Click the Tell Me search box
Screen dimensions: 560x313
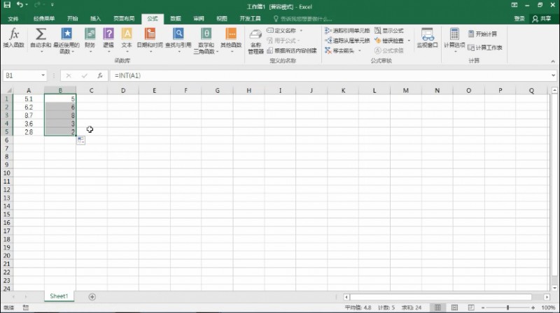[x=303, y=19]
